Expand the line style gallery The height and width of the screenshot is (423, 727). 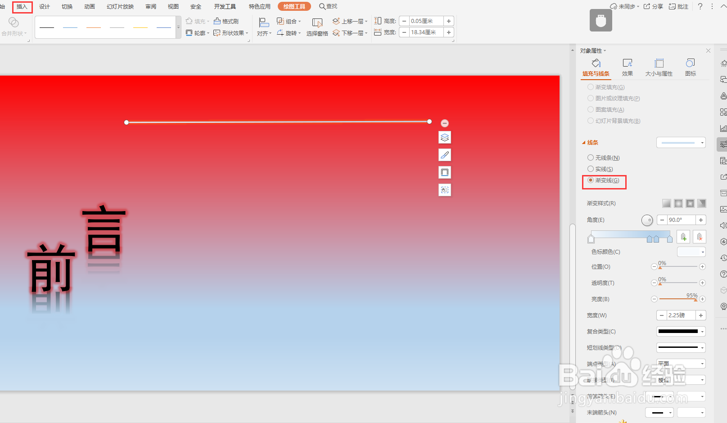pos(178,27)
